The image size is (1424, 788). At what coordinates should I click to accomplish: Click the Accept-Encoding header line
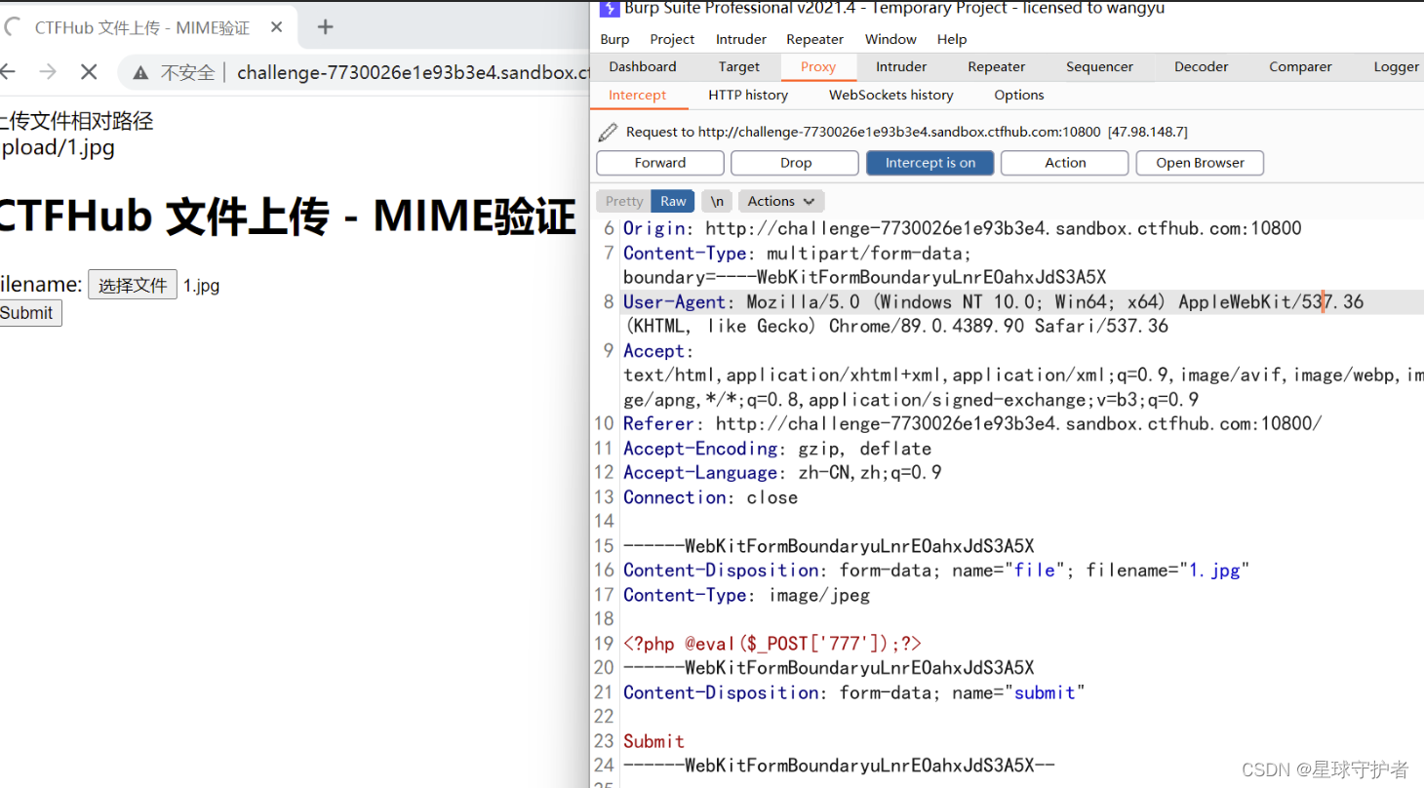click(777, 449)
